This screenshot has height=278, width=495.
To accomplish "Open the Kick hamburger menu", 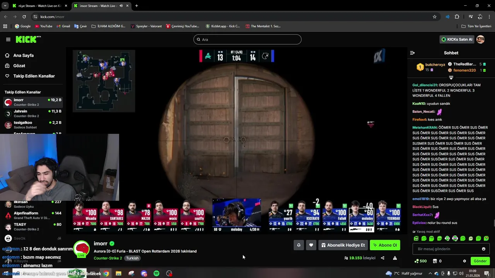I will (x=8, y=39).
